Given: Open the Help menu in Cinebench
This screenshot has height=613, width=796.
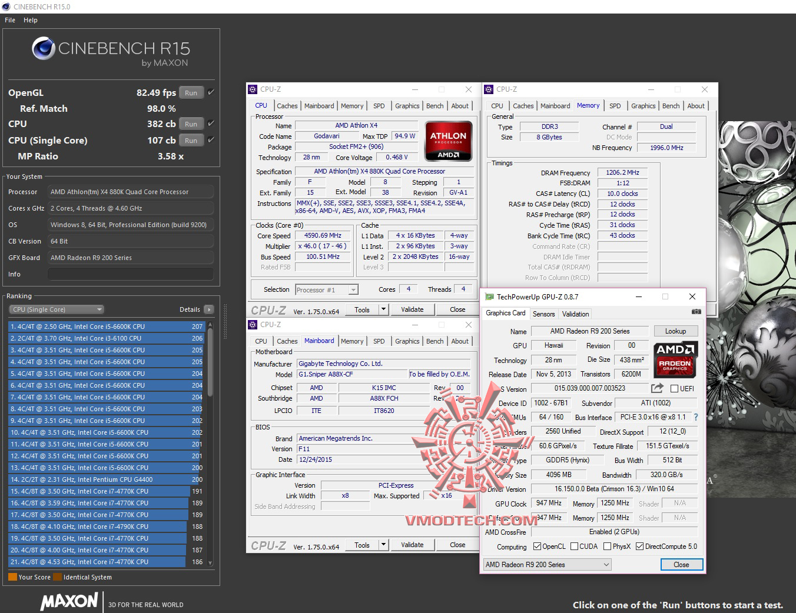Looking at the screenshot, I should [31, 20].
